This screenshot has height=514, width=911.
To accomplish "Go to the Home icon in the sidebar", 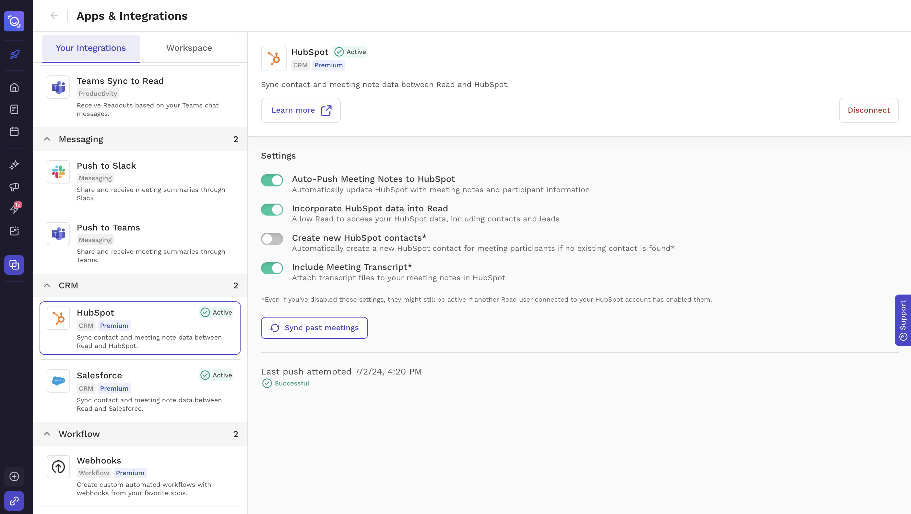I will click(x=14, y=87).
